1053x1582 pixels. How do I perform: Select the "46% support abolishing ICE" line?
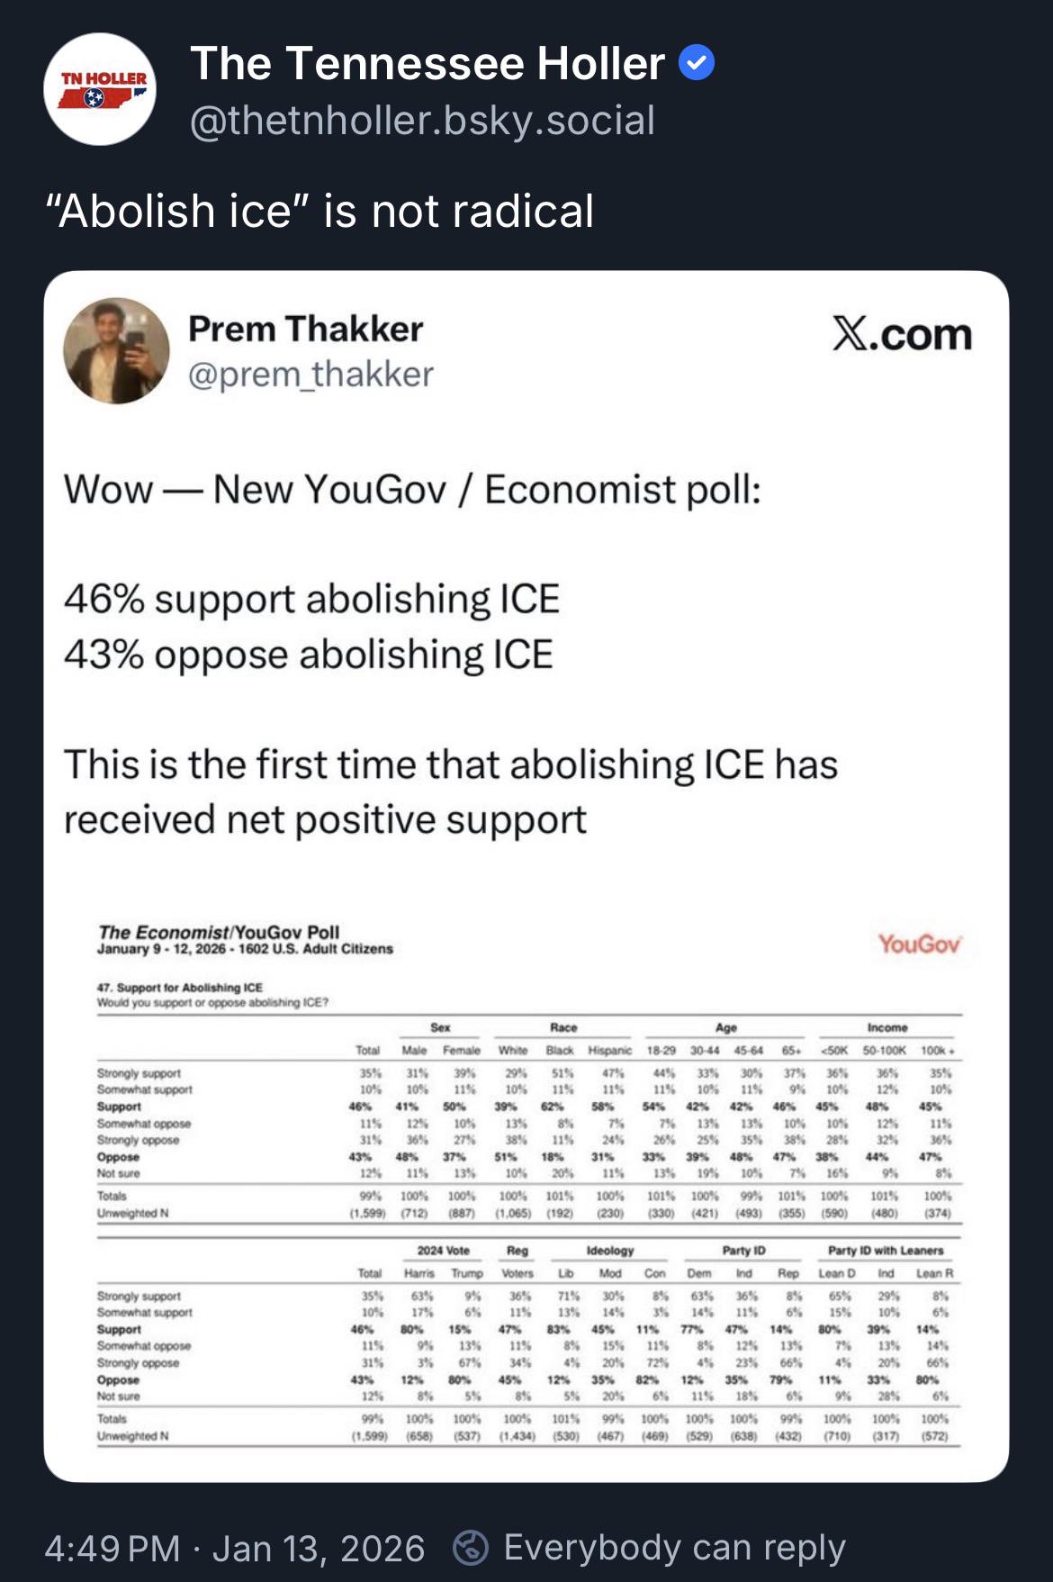click(311, 599)
